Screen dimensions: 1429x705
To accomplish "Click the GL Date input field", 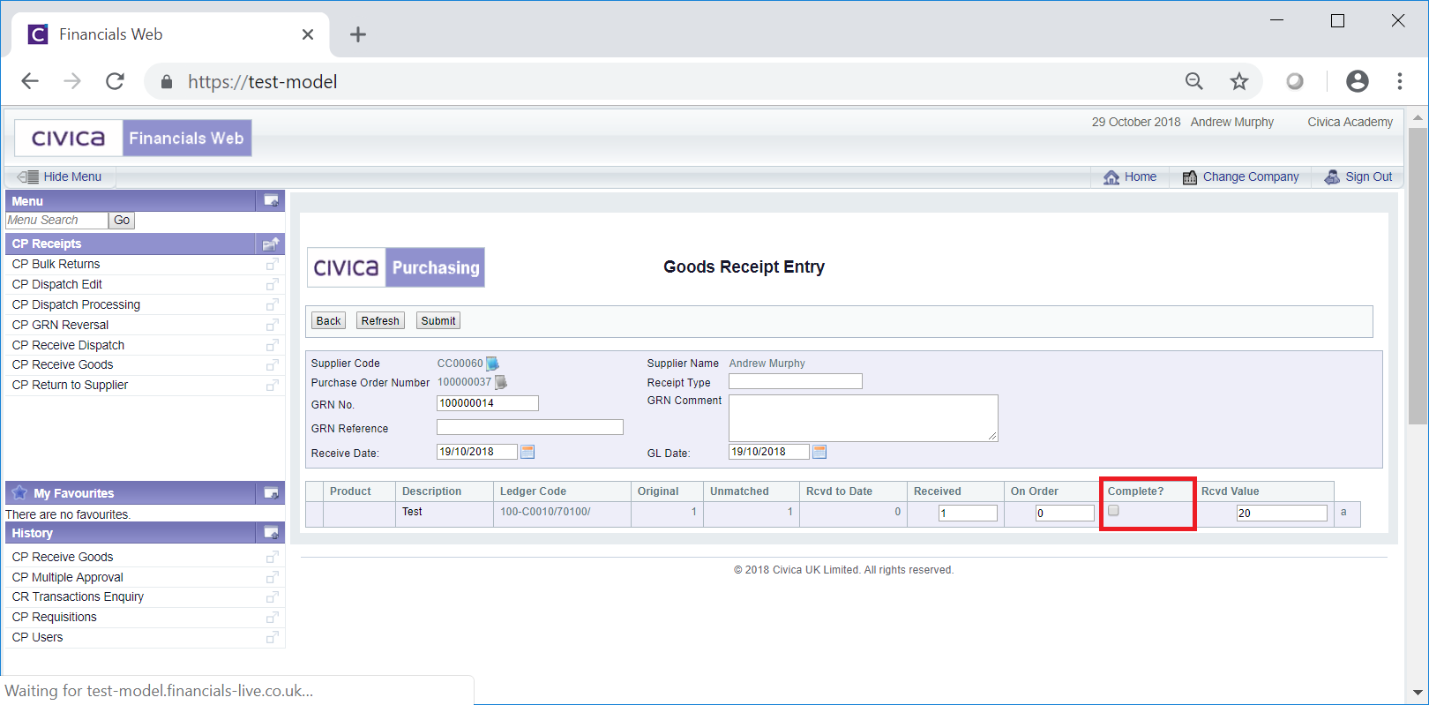I will (x=769, y=452).
